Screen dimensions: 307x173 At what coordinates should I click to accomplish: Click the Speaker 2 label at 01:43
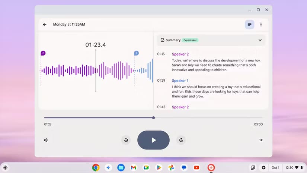(180, 107)
